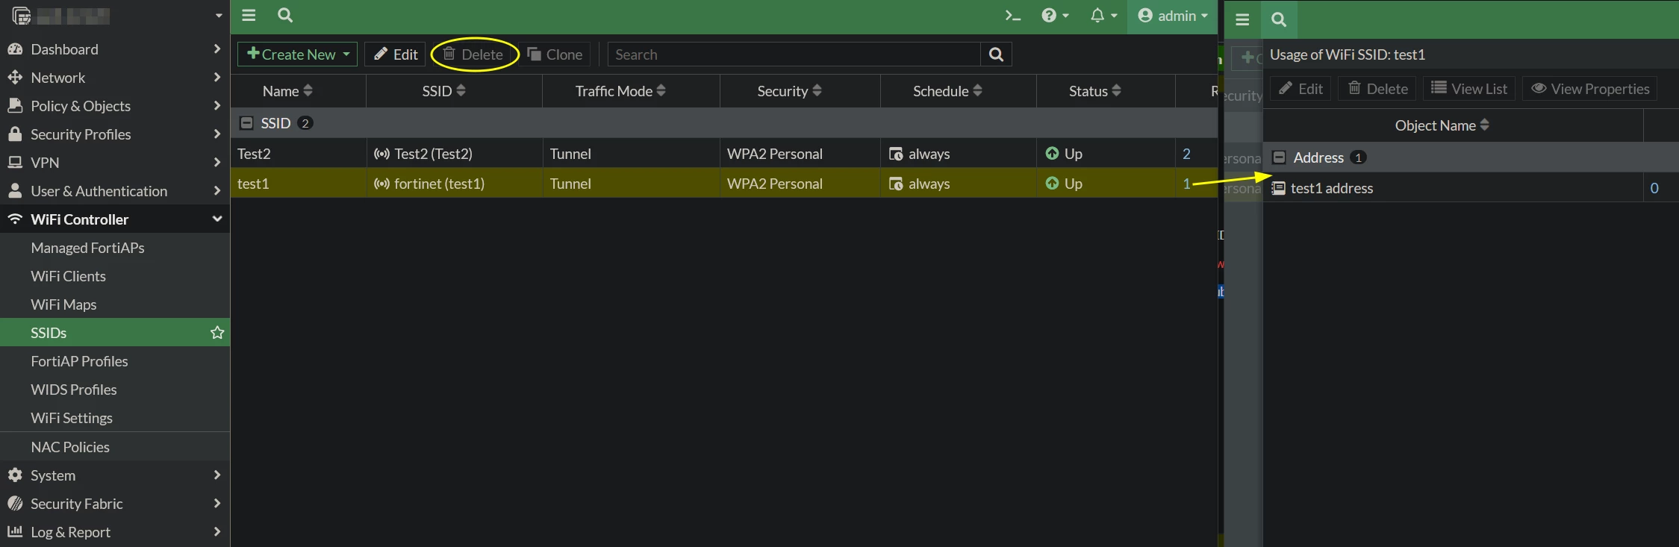Open reference count 1 for test1
Screen dimensions: 1679x547
click(1186, 184)
